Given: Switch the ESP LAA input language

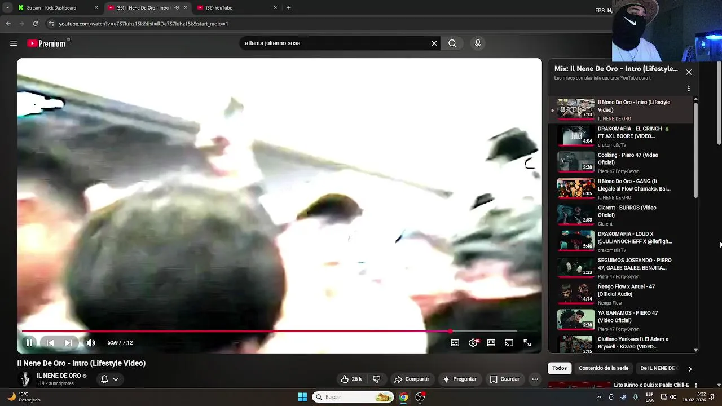Looking at the screenshot, I should (650, 397).
